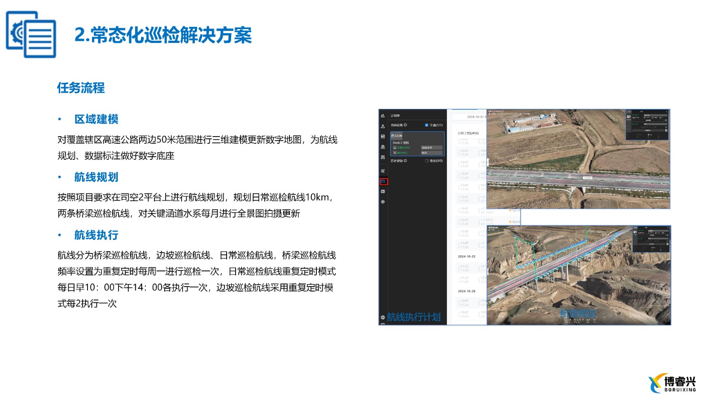Click the info icon next to 历史设备

tap(405, 161)
